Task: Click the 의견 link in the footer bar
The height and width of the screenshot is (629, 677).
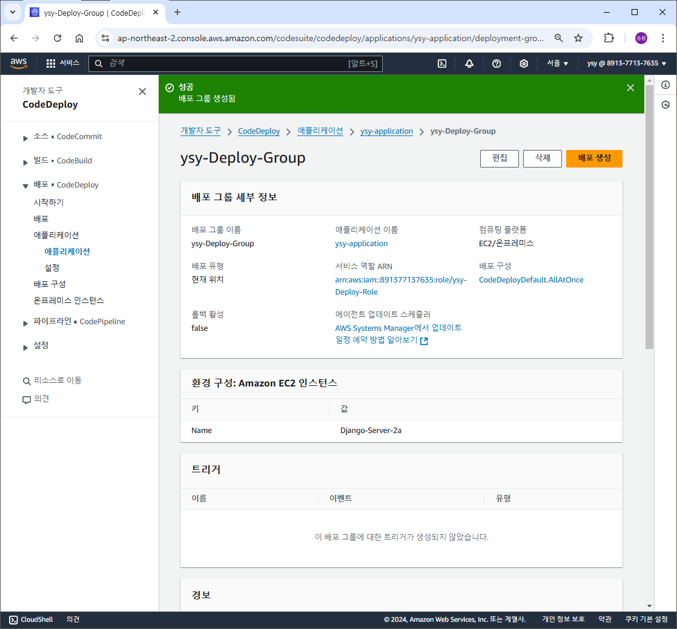Action: [x=73, y=619]
